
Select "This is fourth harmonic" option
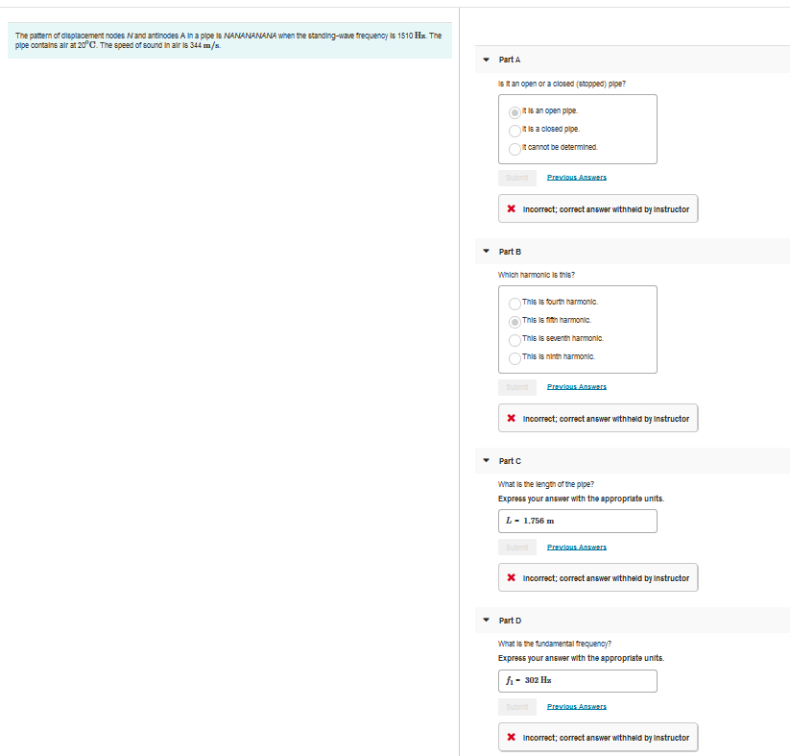pos(515,303)
